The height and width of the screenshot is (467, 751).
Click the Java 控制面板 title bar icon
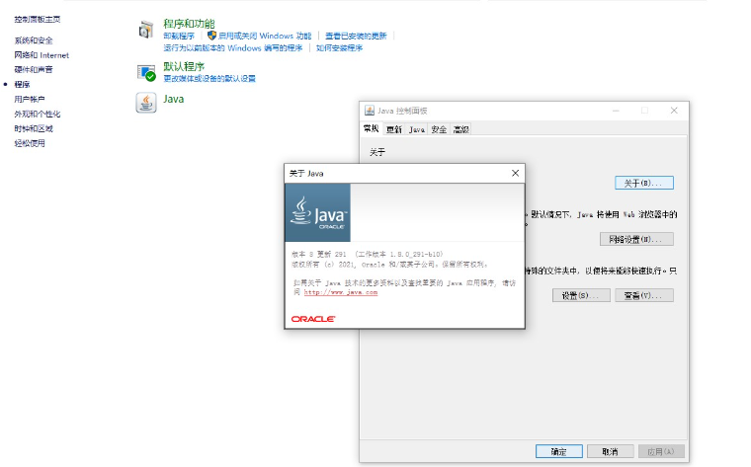pyautogui.click(x=370, y=111)
